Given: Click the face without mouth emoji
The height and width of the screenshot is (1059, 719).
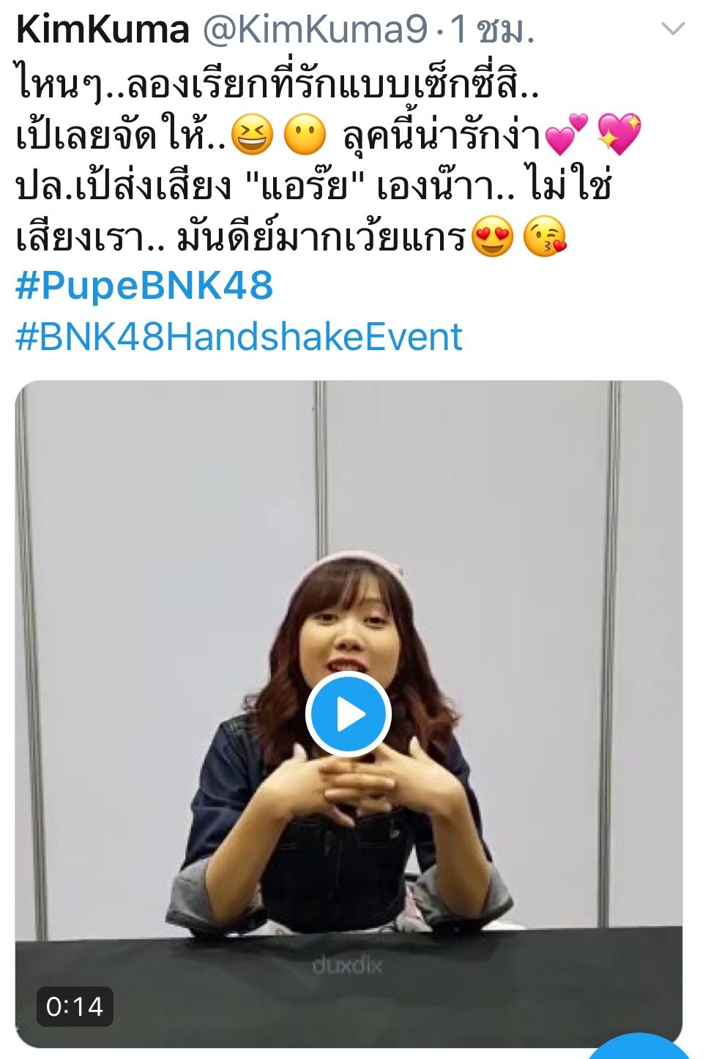Looking at the screenshot, I should point(305,135).
